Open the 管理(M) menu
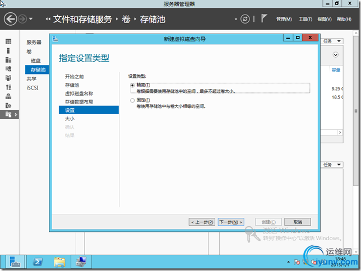The height and width of the screenshot is (271, 361). pyautogui.click(x=284, y=20)
